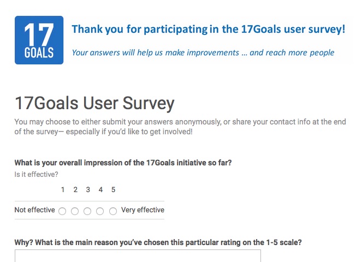Click the 'Not effective' scale label

click(x=34, y=210)
